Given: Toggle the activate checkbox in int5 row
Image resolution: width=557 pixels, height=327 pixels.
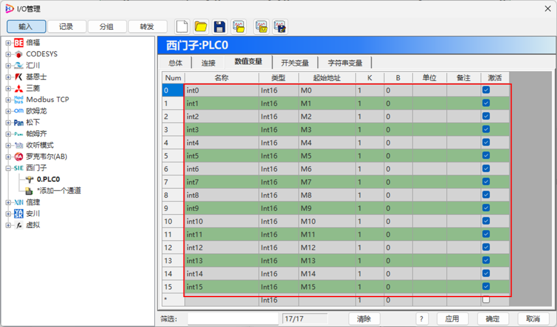Looking at the screenshot, I should pos(486,155).
